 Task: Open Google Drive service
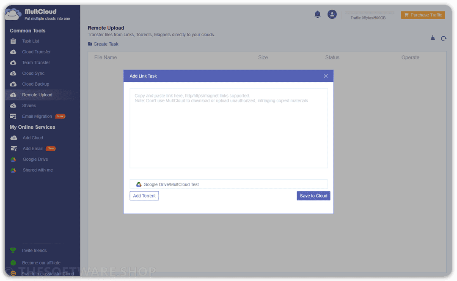tap(35, 159)
